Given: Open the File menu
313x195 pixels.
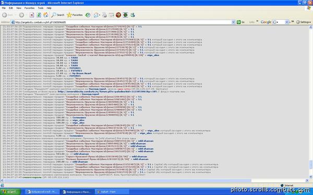Looking at the screenshot, I should (x=4, y=8).
